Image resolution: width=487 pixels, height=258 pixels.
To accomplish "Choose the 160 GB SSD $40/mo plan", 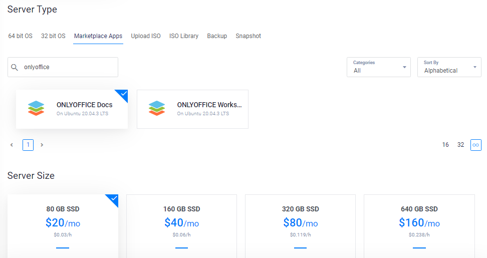I will [x=182, y=226].
